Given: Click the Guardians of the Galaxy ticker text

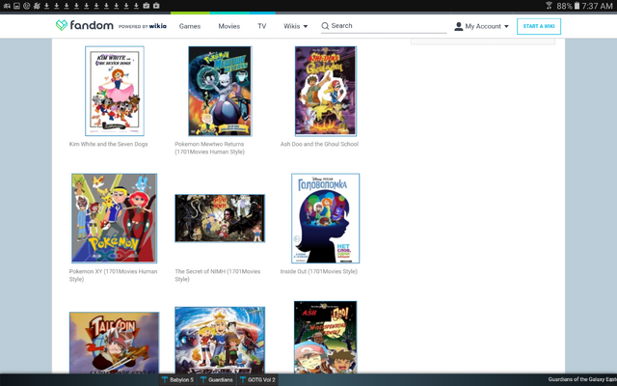Looking at the screenshot, I should pyautogui.click(x=582, y=379).
